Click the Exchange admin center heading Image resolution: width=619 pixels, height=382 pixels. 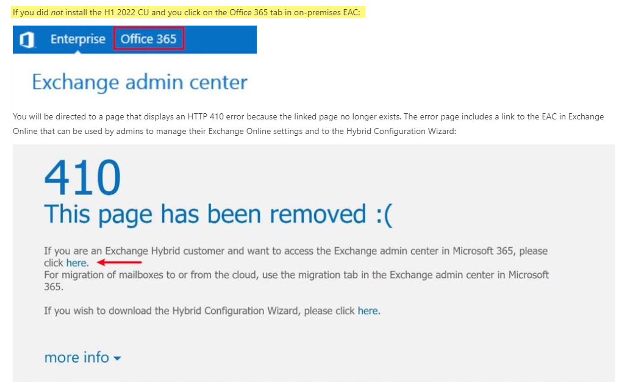(x=140, y=82)
